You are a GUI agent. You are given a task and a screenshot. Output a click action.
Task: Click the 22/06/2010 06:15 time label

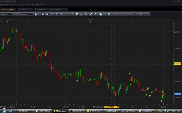tap(112, 107)
